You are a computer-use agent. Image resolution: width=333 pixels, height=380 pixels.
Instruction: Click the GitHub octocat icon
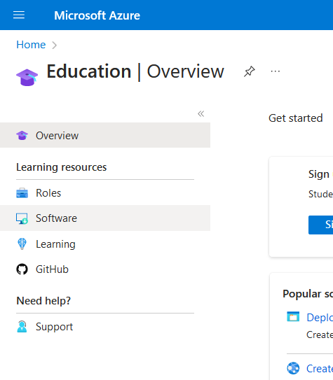(22, 269)
